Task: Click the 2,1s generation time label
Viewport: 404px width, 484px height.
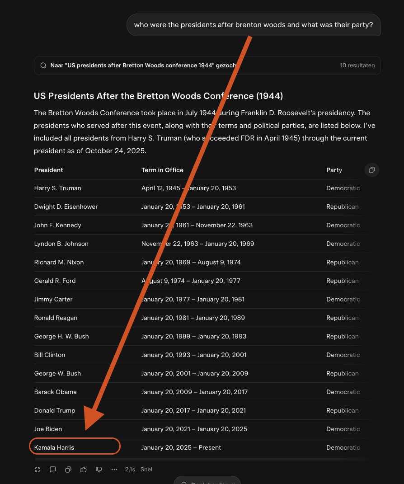Action: [x=129, y=470]
